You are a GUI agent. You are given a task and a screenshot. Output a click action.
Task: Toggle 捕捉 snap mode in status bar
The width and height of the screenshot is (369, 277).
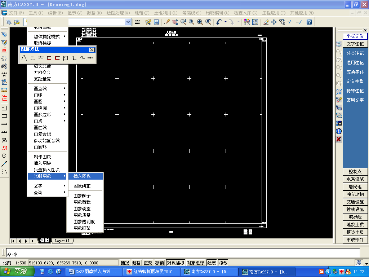tap(125, 263)
